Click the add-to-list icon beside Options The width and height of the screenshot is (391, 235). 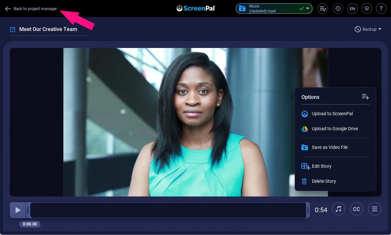(x=365, y=97)
